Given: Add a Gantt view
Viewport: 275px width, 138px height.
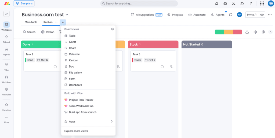Looking at the screenshot, I should pyautogui.click(x=88, y=42).
